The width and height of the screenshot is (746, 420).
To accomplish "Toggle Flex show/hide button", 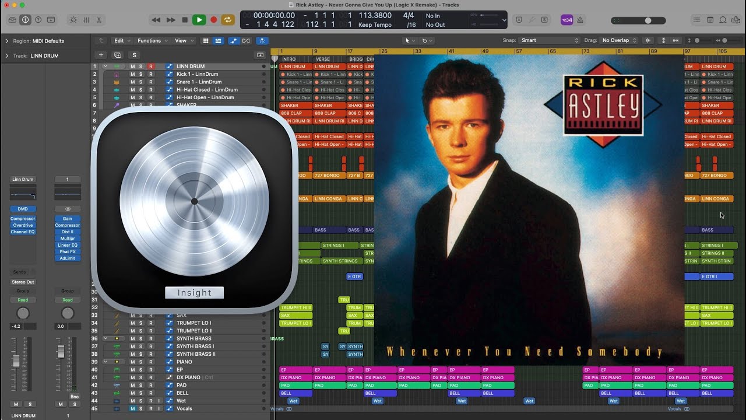I will point(246,41).
